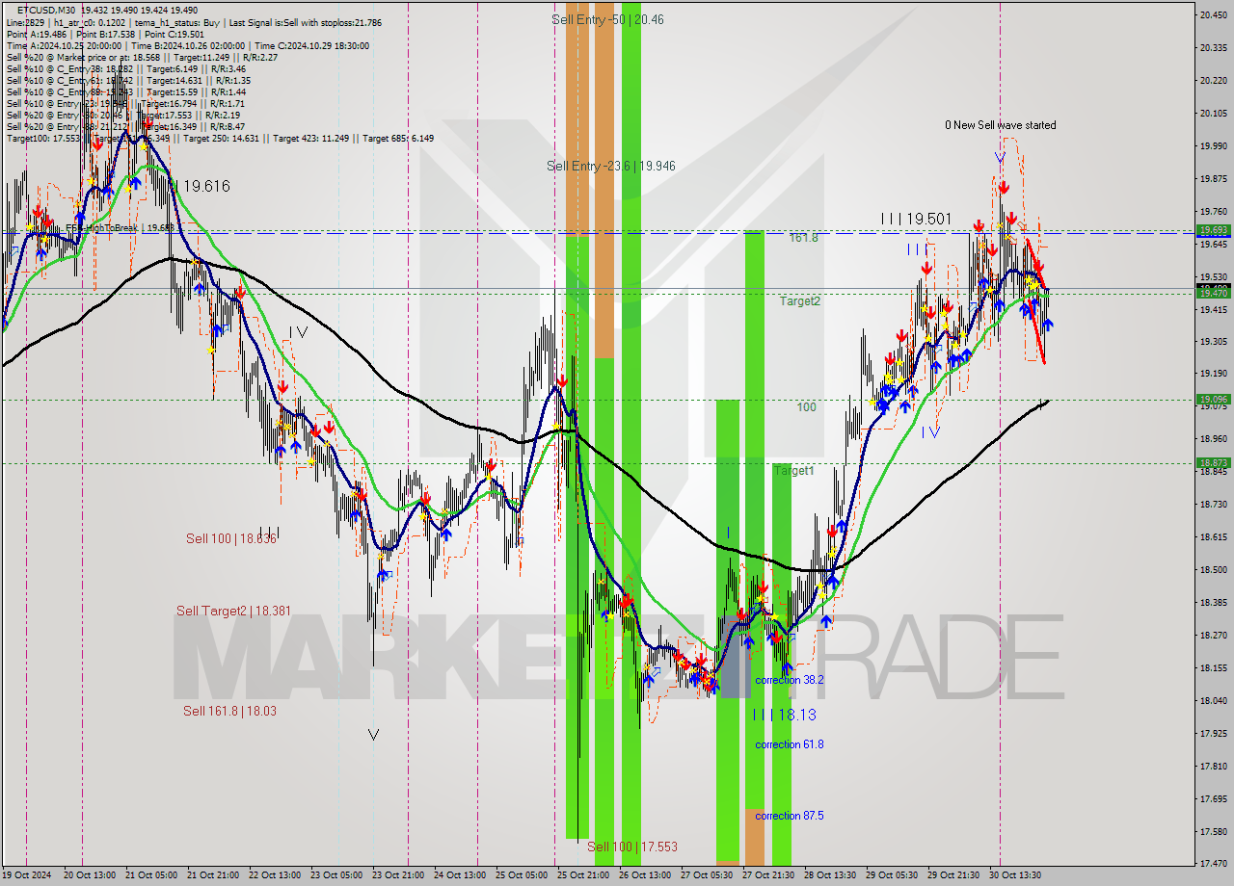Screen dimensions: 1234x886
Task: Click the 'Sell 100 | 17.553' label
Action: tap(632, 847)
